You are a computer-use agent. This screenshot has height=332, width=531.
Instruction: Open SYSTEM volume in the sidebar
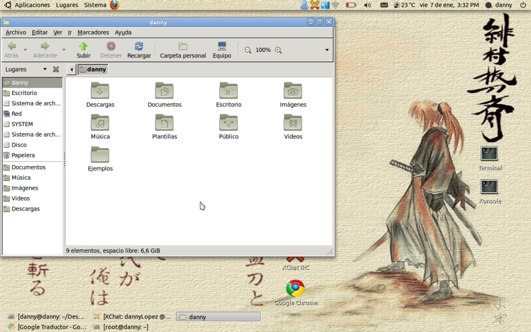point(33,124)
